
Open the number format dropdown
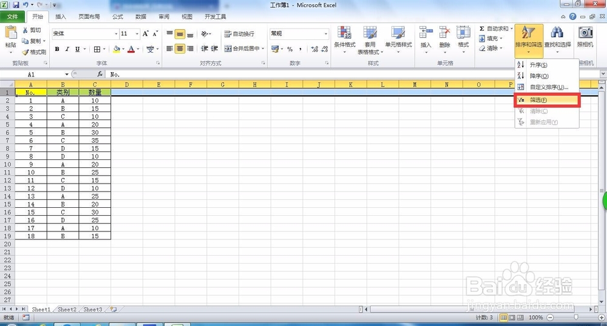click(x=325, y=33)
